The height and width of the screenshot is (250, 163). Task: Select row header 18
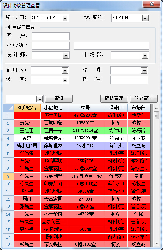pos(9,244)
